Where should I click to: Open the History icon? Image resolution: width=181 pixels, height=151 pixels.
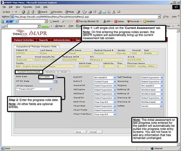click(78, 12)
